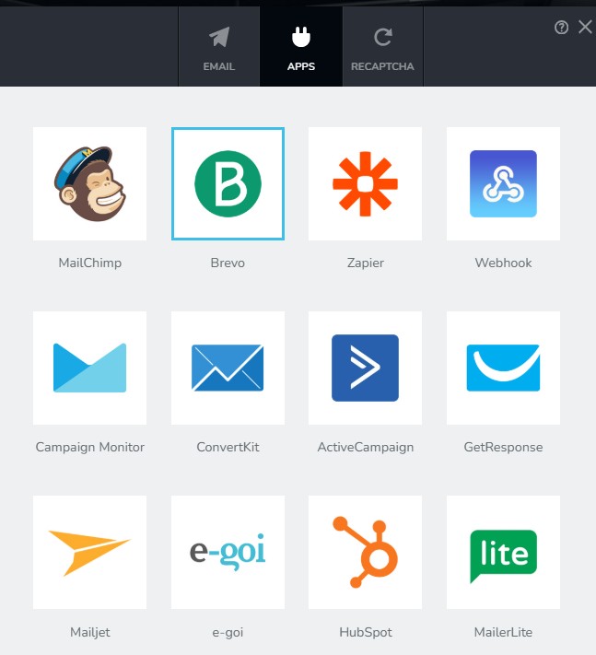The image size is (596, 655).
Task: Select the Mailjet paper plane icon
Action: (x=89, y=552)
